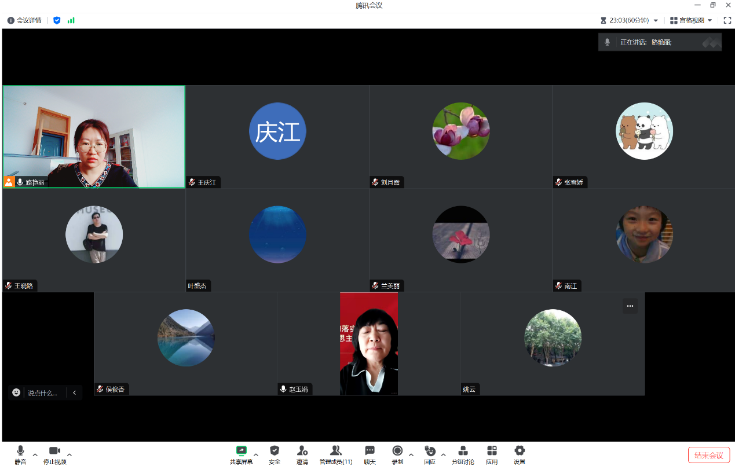Image resolution: width=735 pixels, height=470 pixels.
Task: Open more options (…) on 姚云's tile
Action: click(630, 306)
